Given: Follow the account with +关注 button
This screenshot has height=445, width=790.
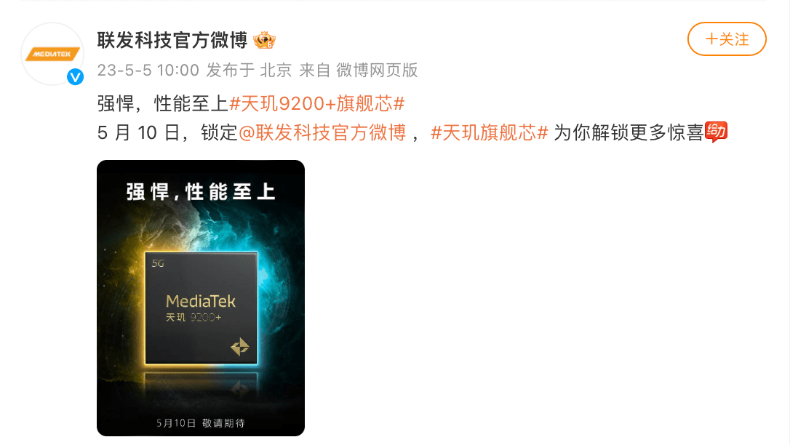Looking at the screenshot, I should pyautogui.click(x=727, y=39).
